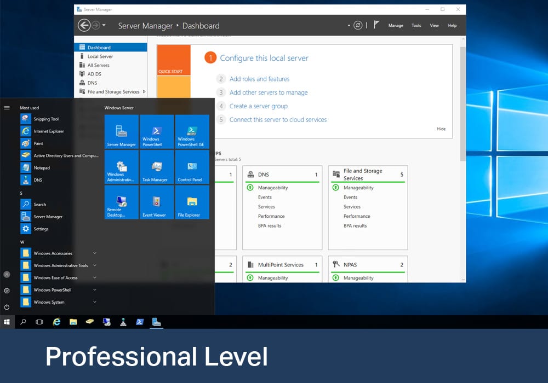548x383 pixels.
Task: Launch the Windows PowerShell ISE tile
Action: point(192,131)
